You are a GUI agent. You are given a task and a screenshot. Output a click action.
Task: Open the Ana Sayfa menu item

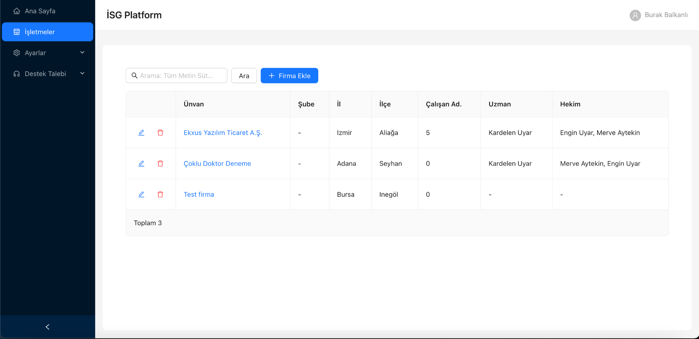click(40, 11)
